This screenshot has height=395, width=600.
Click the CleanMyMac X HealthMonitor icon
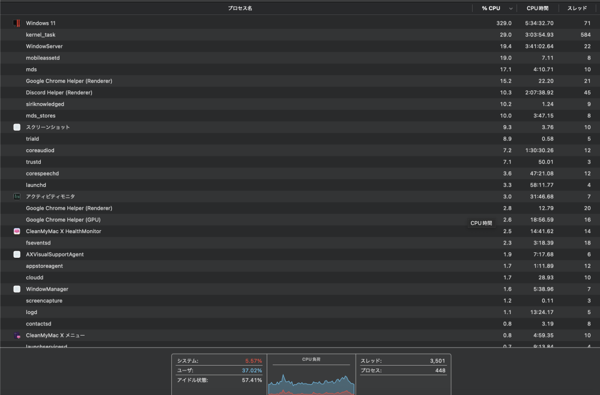click(x=17, y=231)
